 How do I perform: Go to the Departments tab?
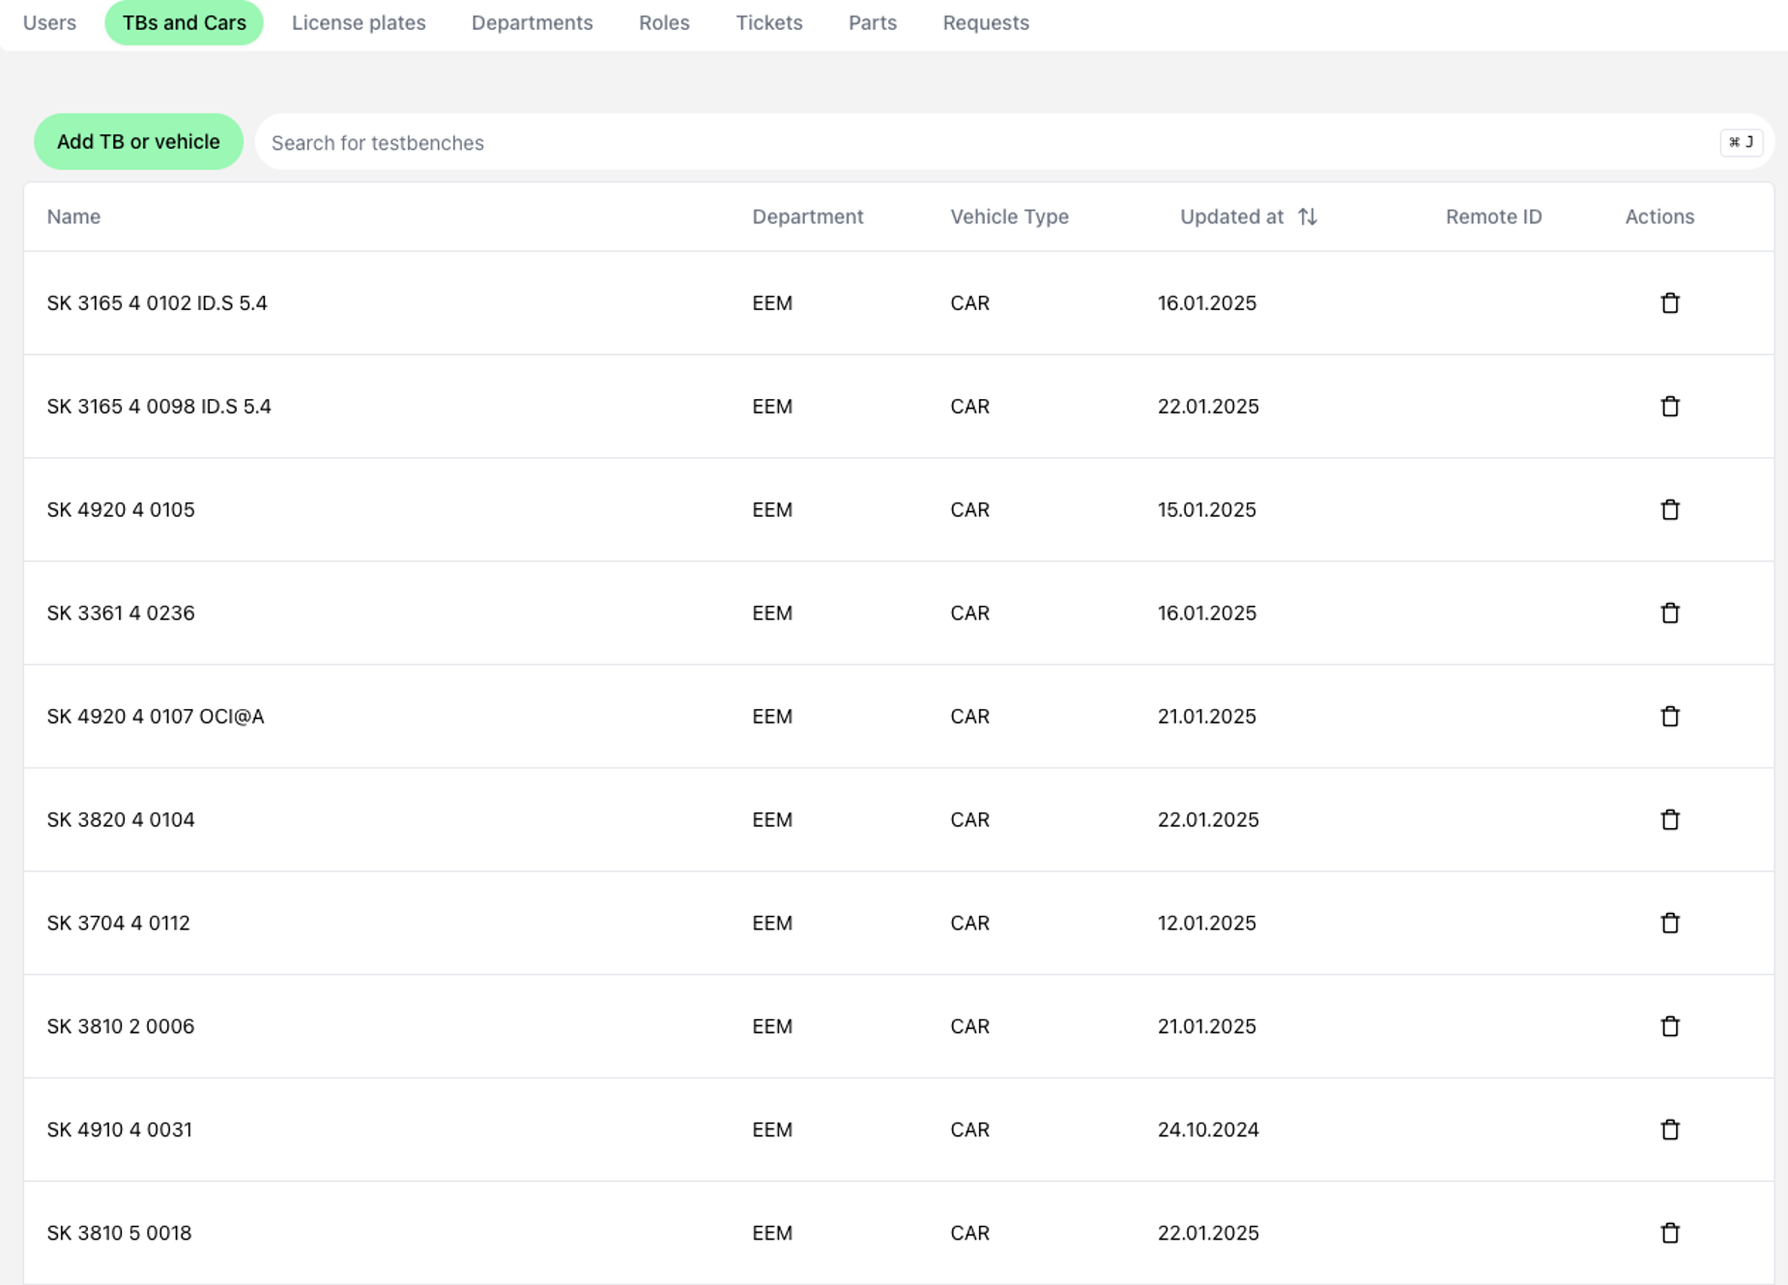[532, 23]
